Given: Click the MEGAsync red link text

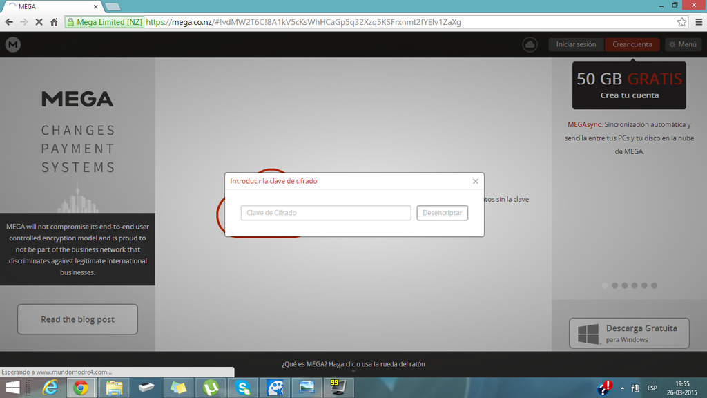Looking at the screenshot, I should click(585, 124).
